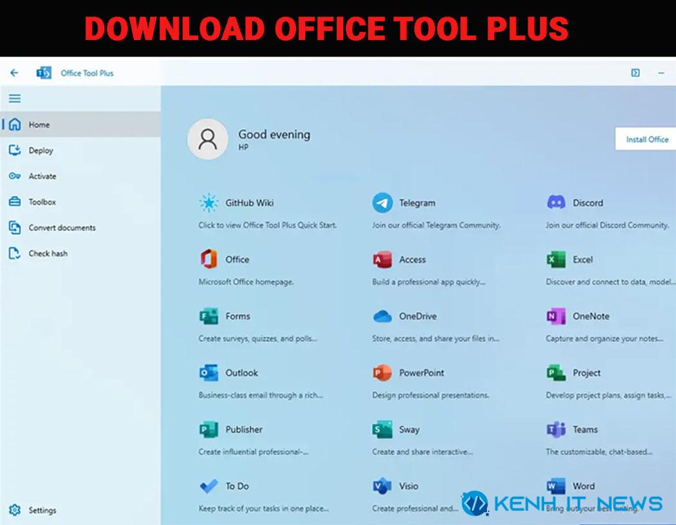Click the Activate key icon
The height and width of the screenshot is (525, 676).
point(14,176)
